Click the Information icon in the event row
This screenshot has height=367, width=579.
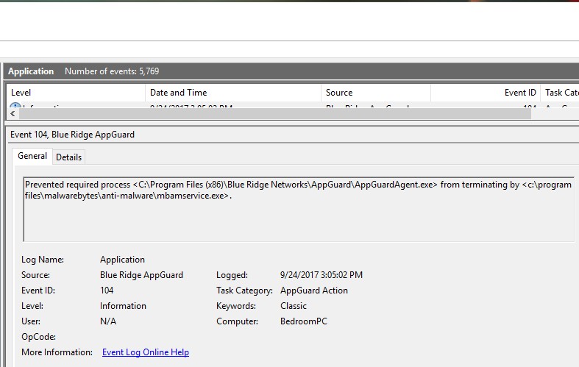click(x=15, y=107)
